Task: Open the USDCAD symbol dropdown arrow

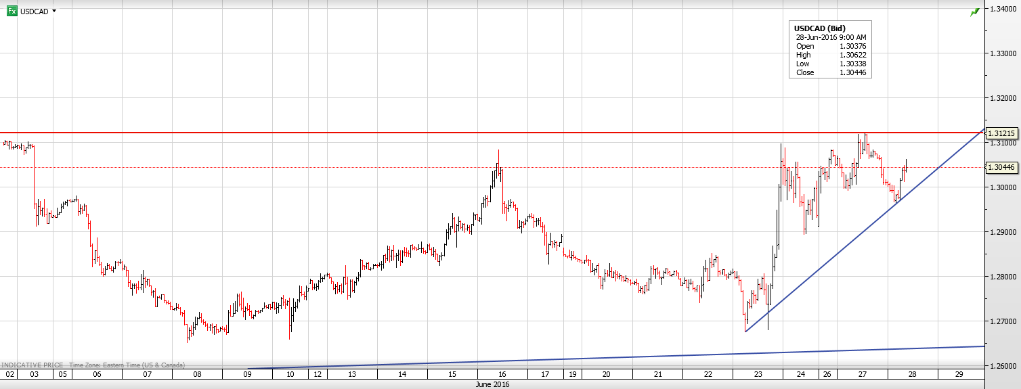Action: (54, 12)
